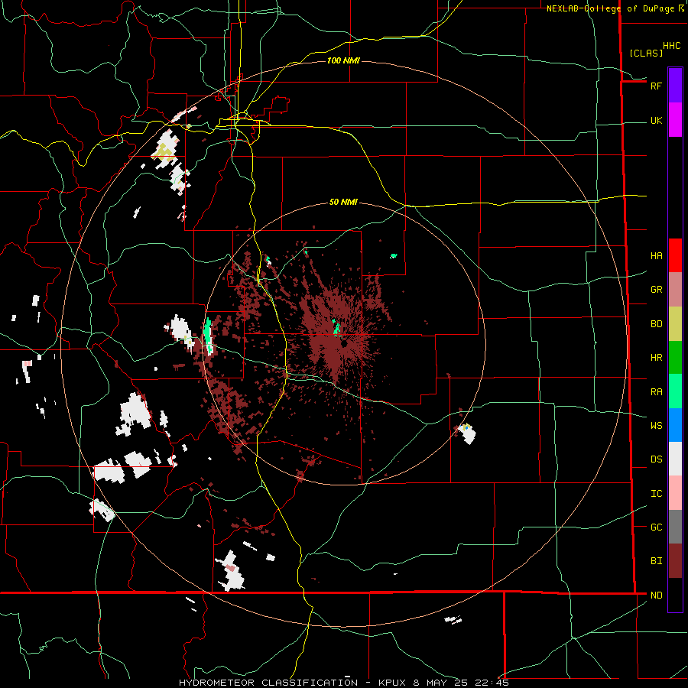This screenshot has width=688, height=688.
Task: Click the WS blue legend swatch
Action: pyautogui.click(x=675, y=425)
